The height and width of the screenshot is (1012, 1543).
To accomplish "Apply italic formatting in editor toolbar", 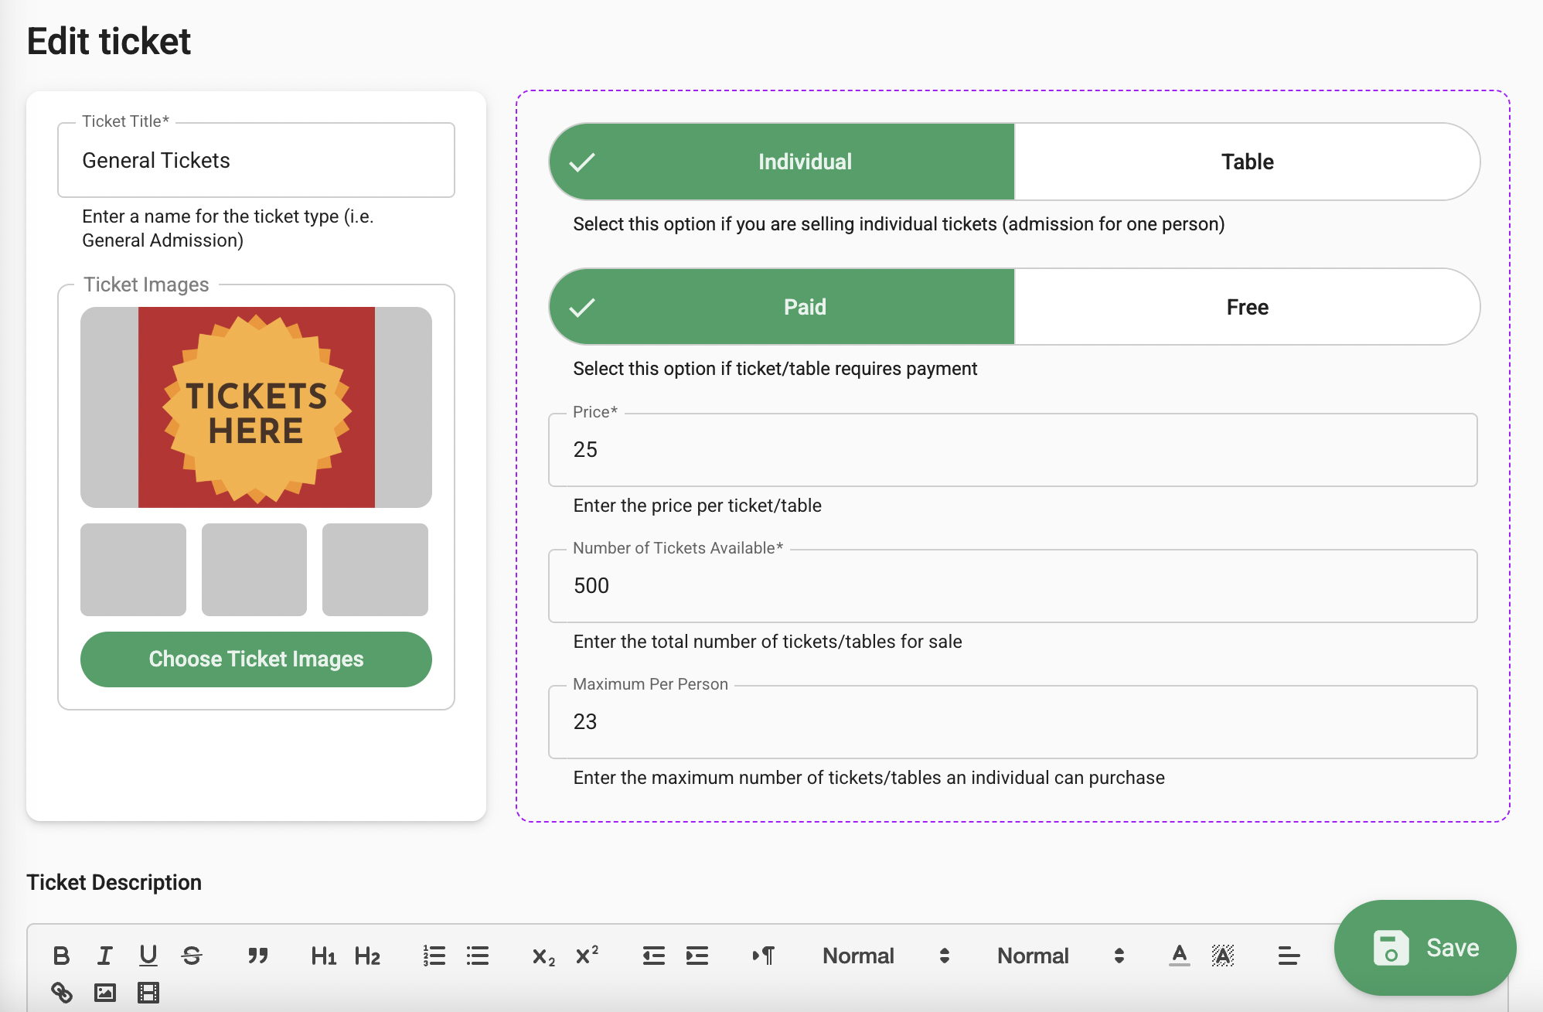I will (x=105, y=956).
